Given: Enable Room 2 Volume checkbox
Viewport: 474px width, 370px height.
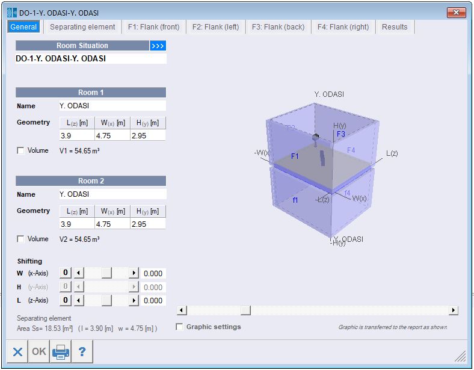Looking at the screenshot, I should 20,239.
